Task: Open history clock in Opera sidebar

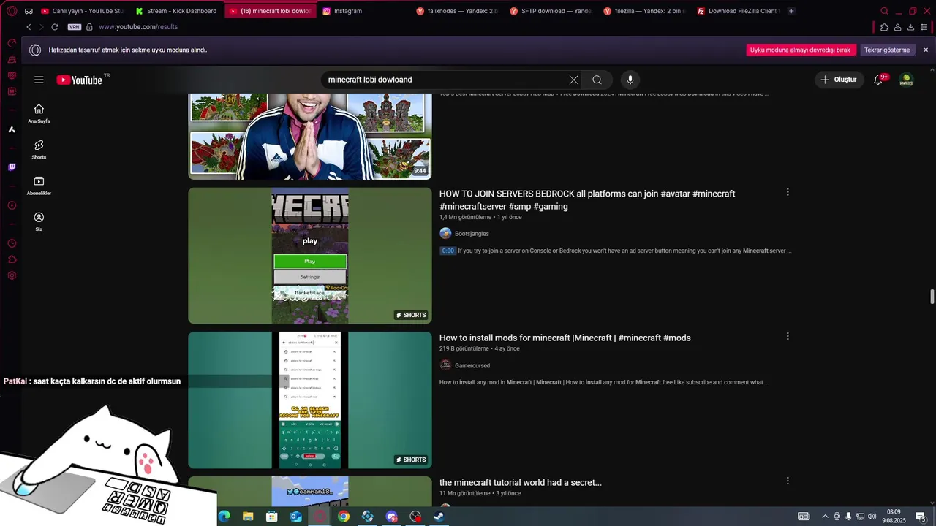Action: pyautogui.click(x=12, y=243)
